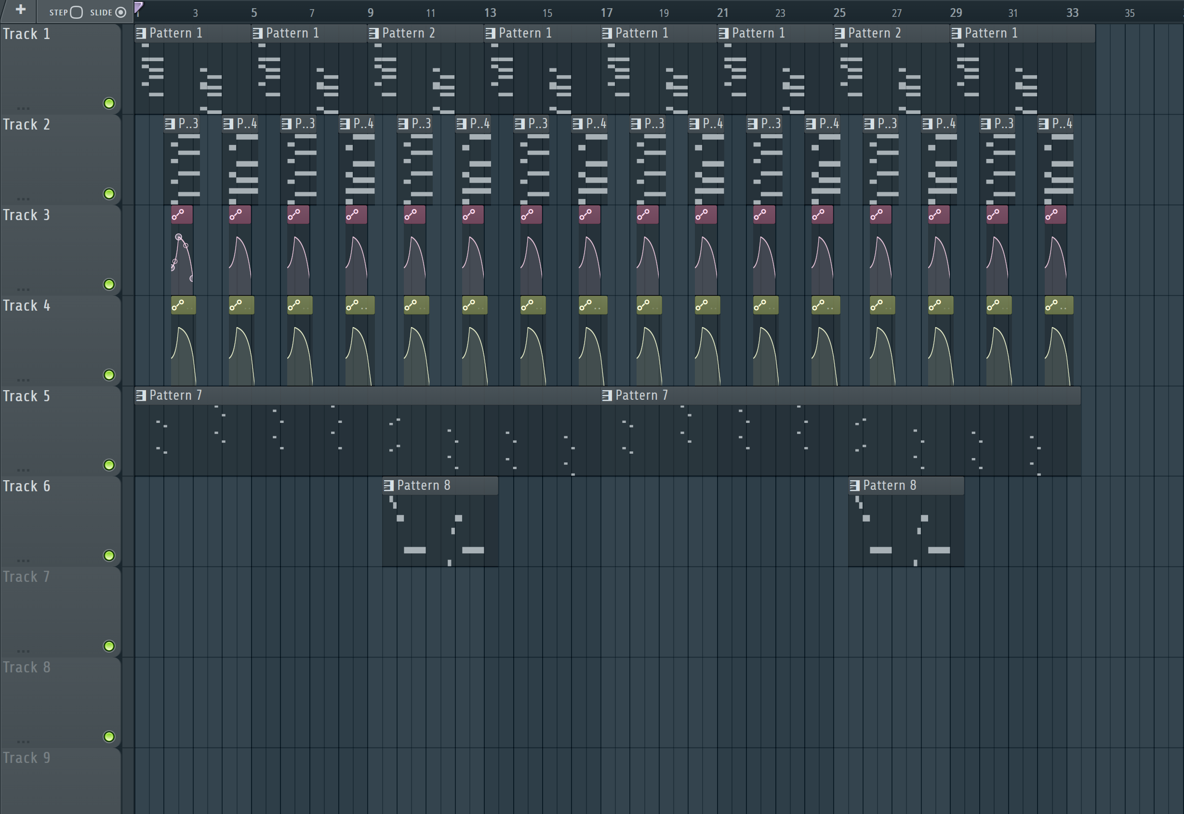Click the playhead marker at timeline start
This screenshot has height=814, width=1184.
[x=138, y=7]
